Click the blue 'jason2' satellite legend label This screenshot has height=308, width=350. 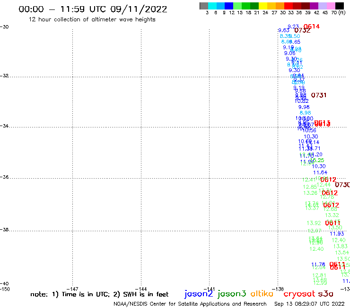[x=199, y=294]
